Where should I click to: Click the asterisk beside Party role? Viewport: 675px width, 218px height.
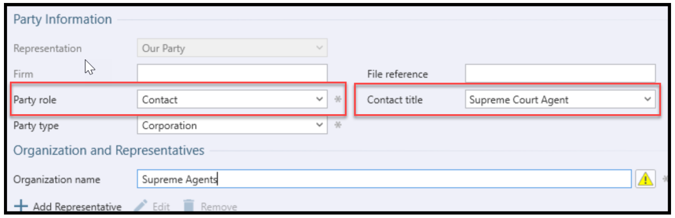tap(338, 100)
